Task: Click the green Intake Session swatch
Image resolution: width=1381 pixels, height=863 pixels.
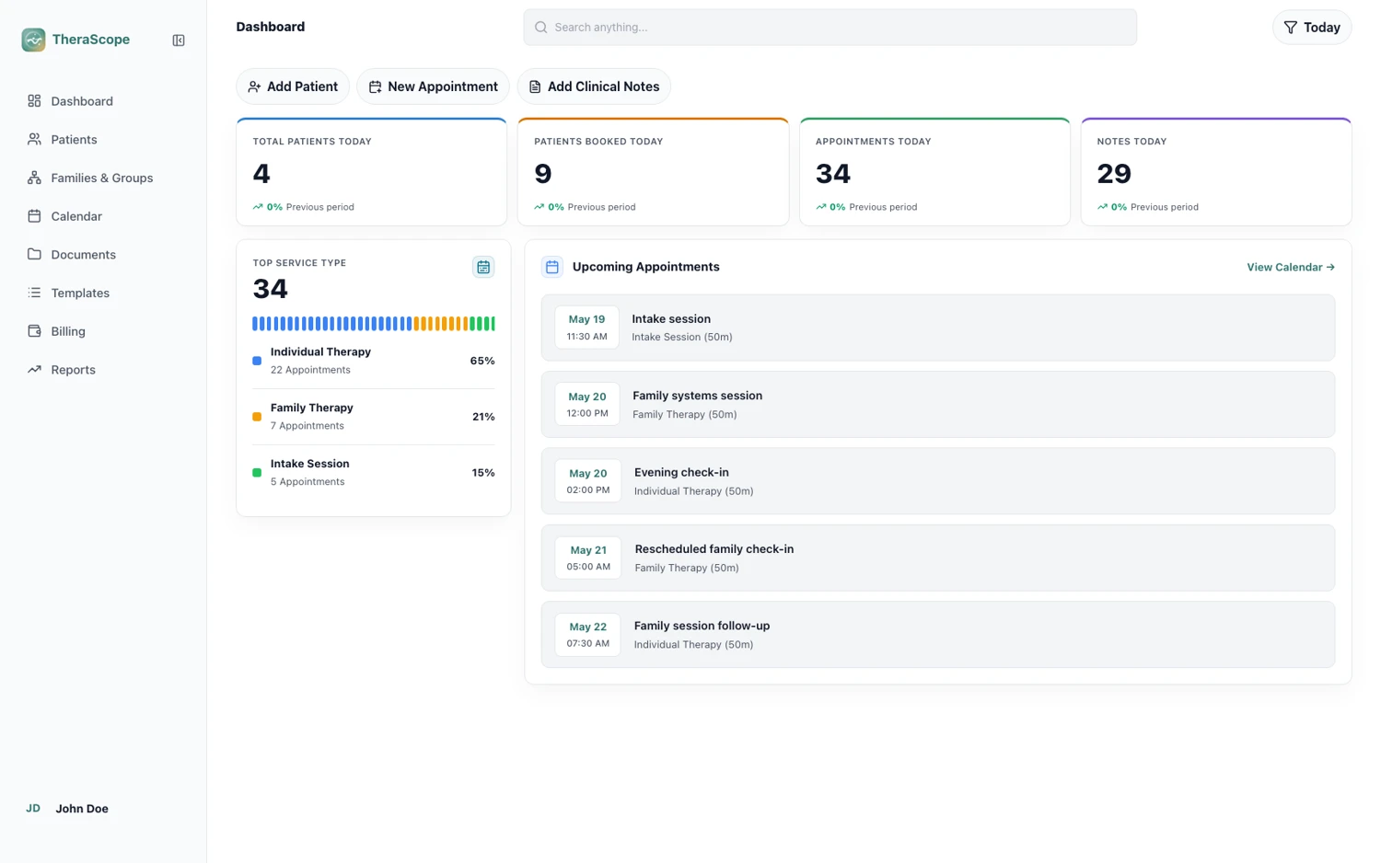Action: [257, 473]
